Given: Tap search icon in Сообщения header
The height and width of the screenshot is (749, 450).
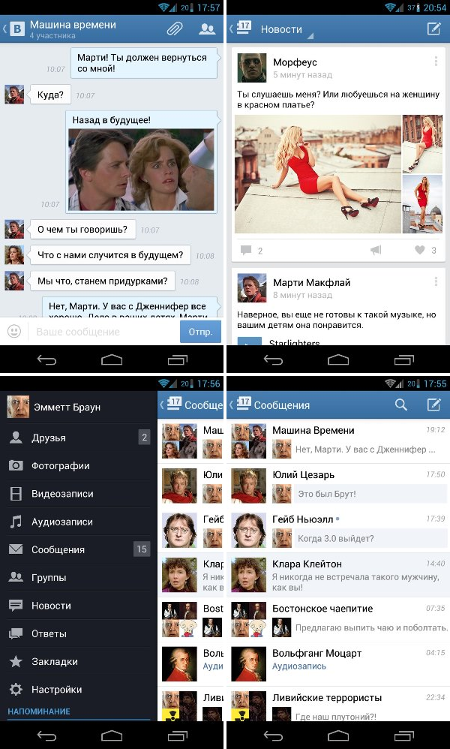Looking at the screenshot, I should coord(400,405).
